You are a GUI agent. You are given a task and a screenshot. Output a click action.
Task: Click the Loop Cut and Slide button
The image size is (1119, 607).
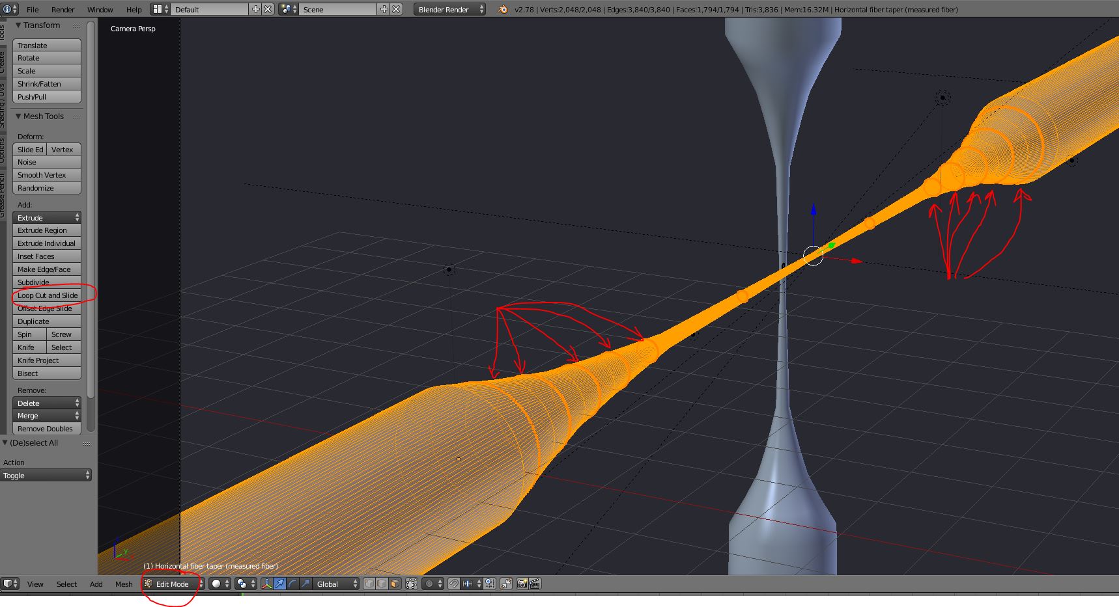(47, 295)
